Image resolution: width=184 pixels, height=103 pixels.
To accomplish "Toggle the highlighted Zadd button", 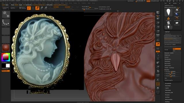I will [x=68, y=7].
